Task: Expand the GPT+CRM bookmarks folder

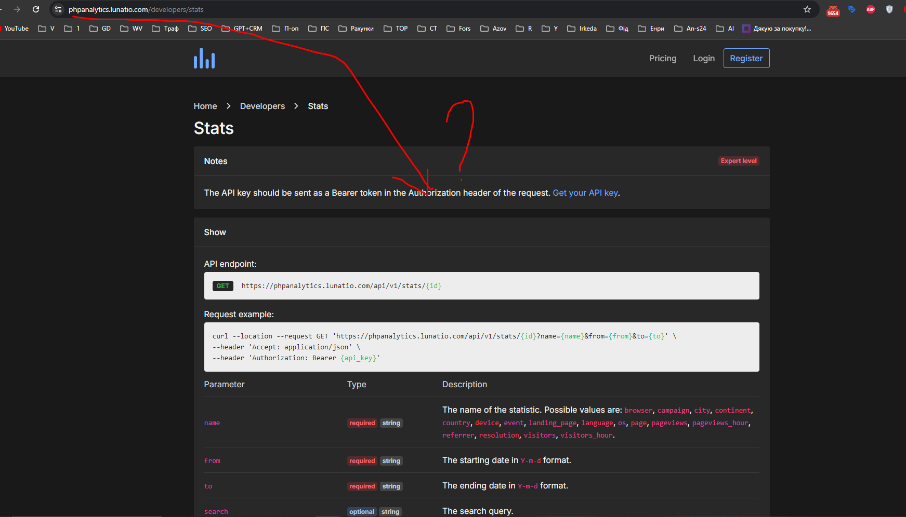Action: tap(242, 29)
